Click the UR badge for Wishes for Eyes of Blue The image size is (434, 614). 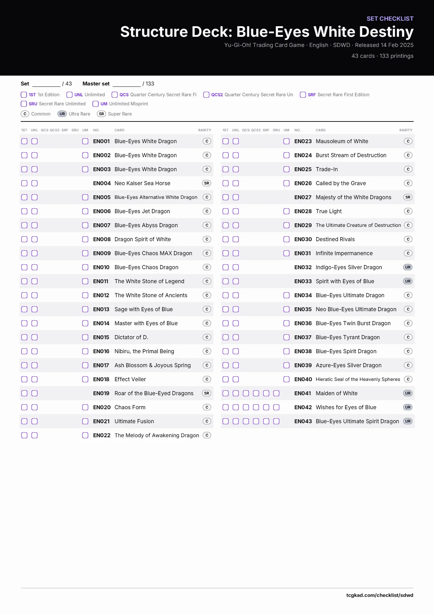click(408, 407)
